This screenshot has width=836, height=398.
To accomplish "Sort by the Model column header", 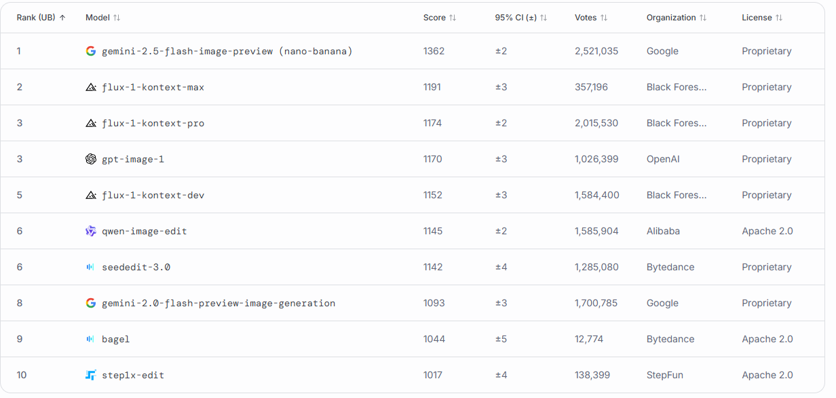I will click(x=103, y=18).
